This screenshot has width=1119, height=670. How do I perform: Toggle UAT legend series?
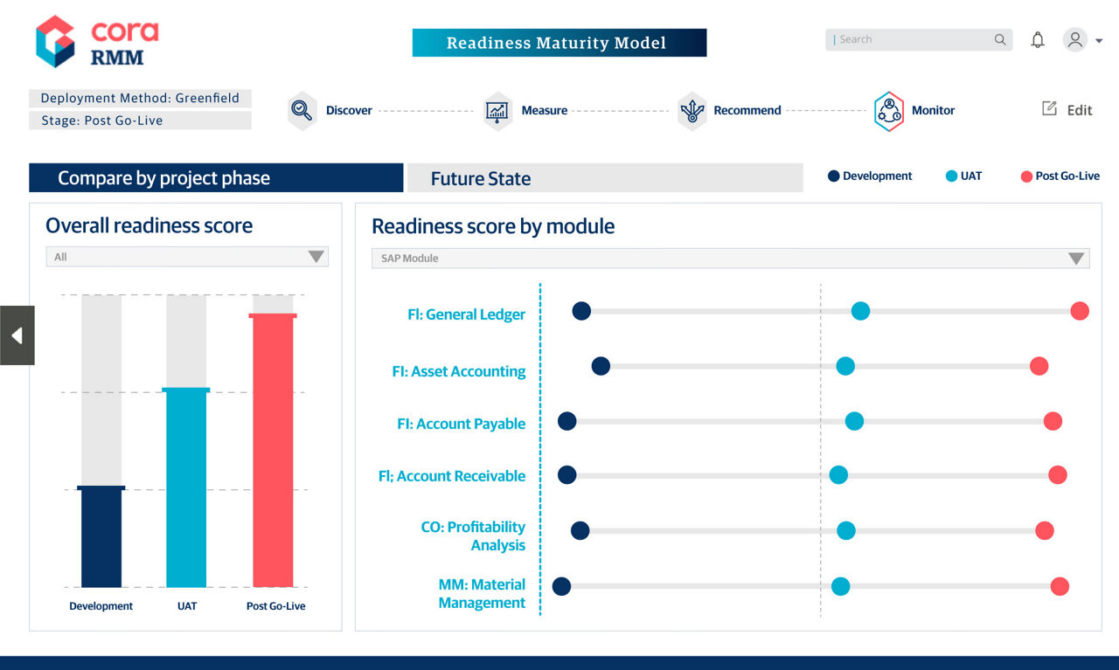tap(963, 176)
